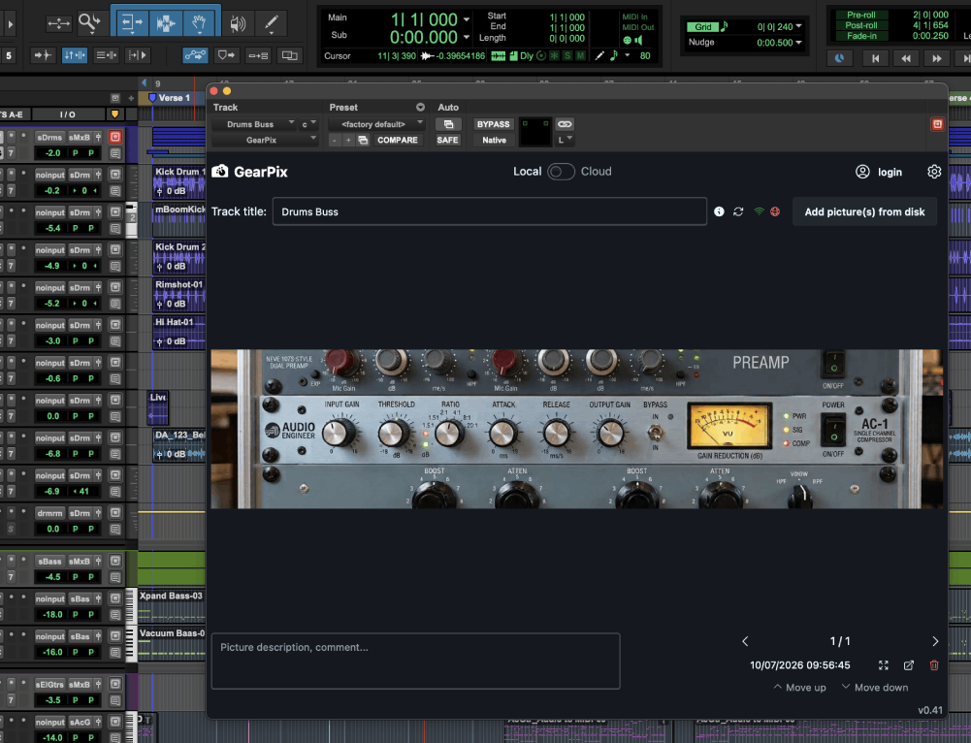Screen dimensions: 971x743
Task: Toggle Pre-roll in transport
Action: click(860, 15)
